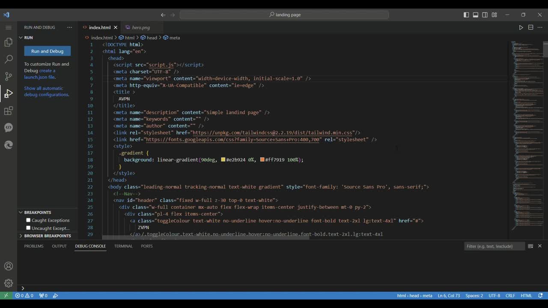Toggle filter view mode in debug console
548x308 pixels.
[x=530, y=246]
